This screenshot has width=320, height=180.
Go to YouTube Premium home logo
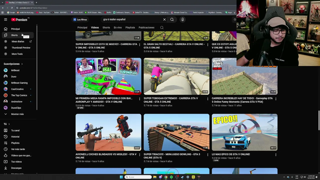pos(19,19)
